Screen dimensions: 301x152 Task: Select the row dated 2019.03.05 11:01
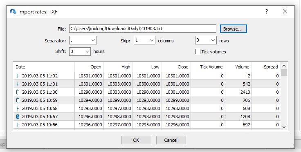click(x=147, y=84)
